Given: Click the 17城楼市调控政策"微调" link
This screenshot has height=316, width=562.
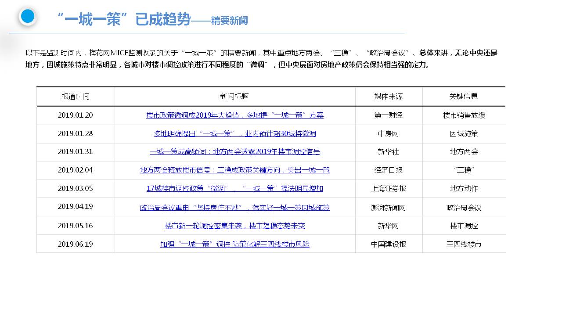Looking at the screenshot, I should pos(235,189).
